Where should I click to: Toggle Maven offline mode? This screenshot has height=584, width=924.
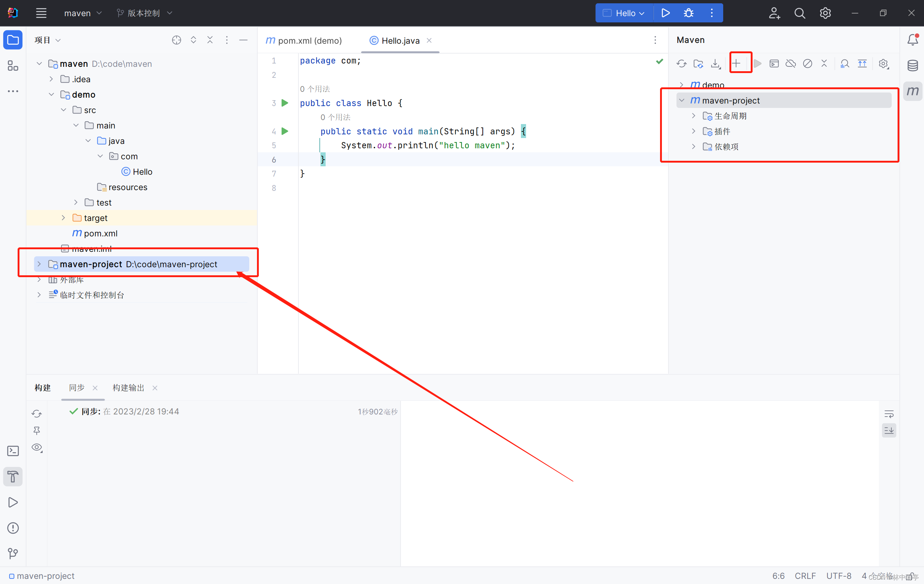[791, 64]
